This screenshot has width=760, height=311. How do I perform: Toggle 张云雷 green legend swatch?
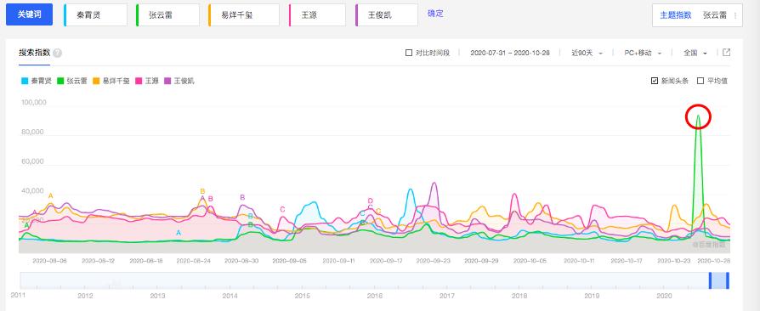[60, 81]
